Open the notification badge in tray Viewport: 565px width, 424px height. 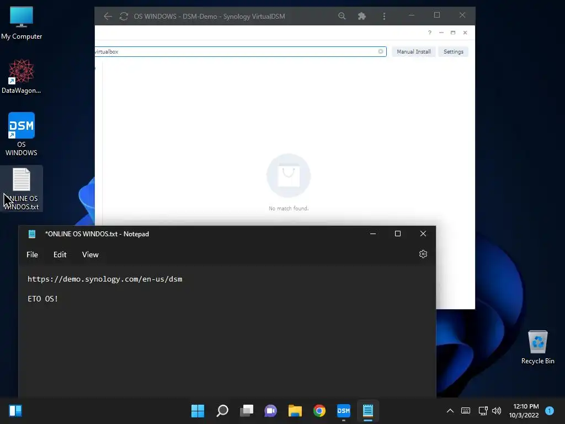click(550, 411)
